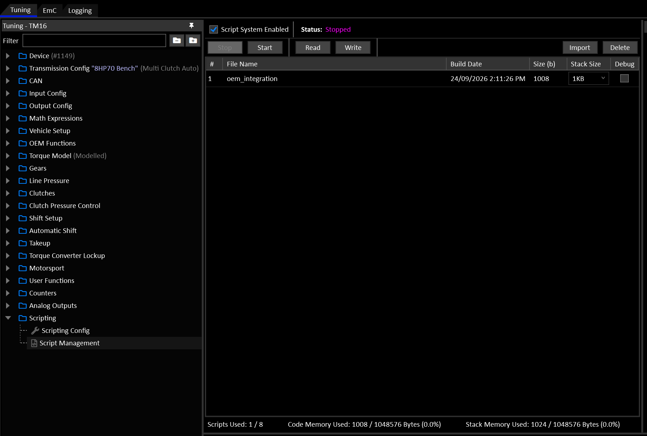Click the build date 24/09/2026 2:11:26 PM cell
647x436 pixels.
coord(488,78)
